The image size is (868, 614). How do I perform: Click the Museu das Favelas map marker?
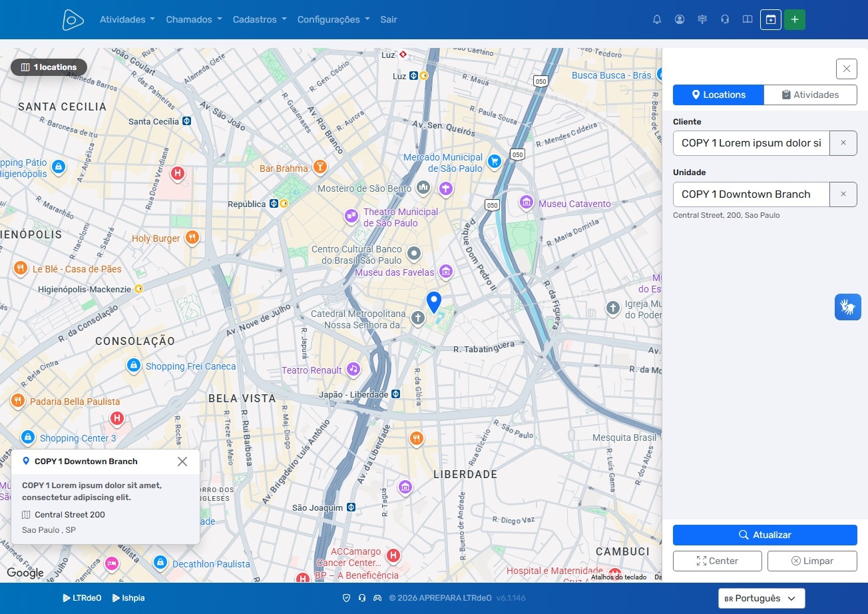[446, 271]
